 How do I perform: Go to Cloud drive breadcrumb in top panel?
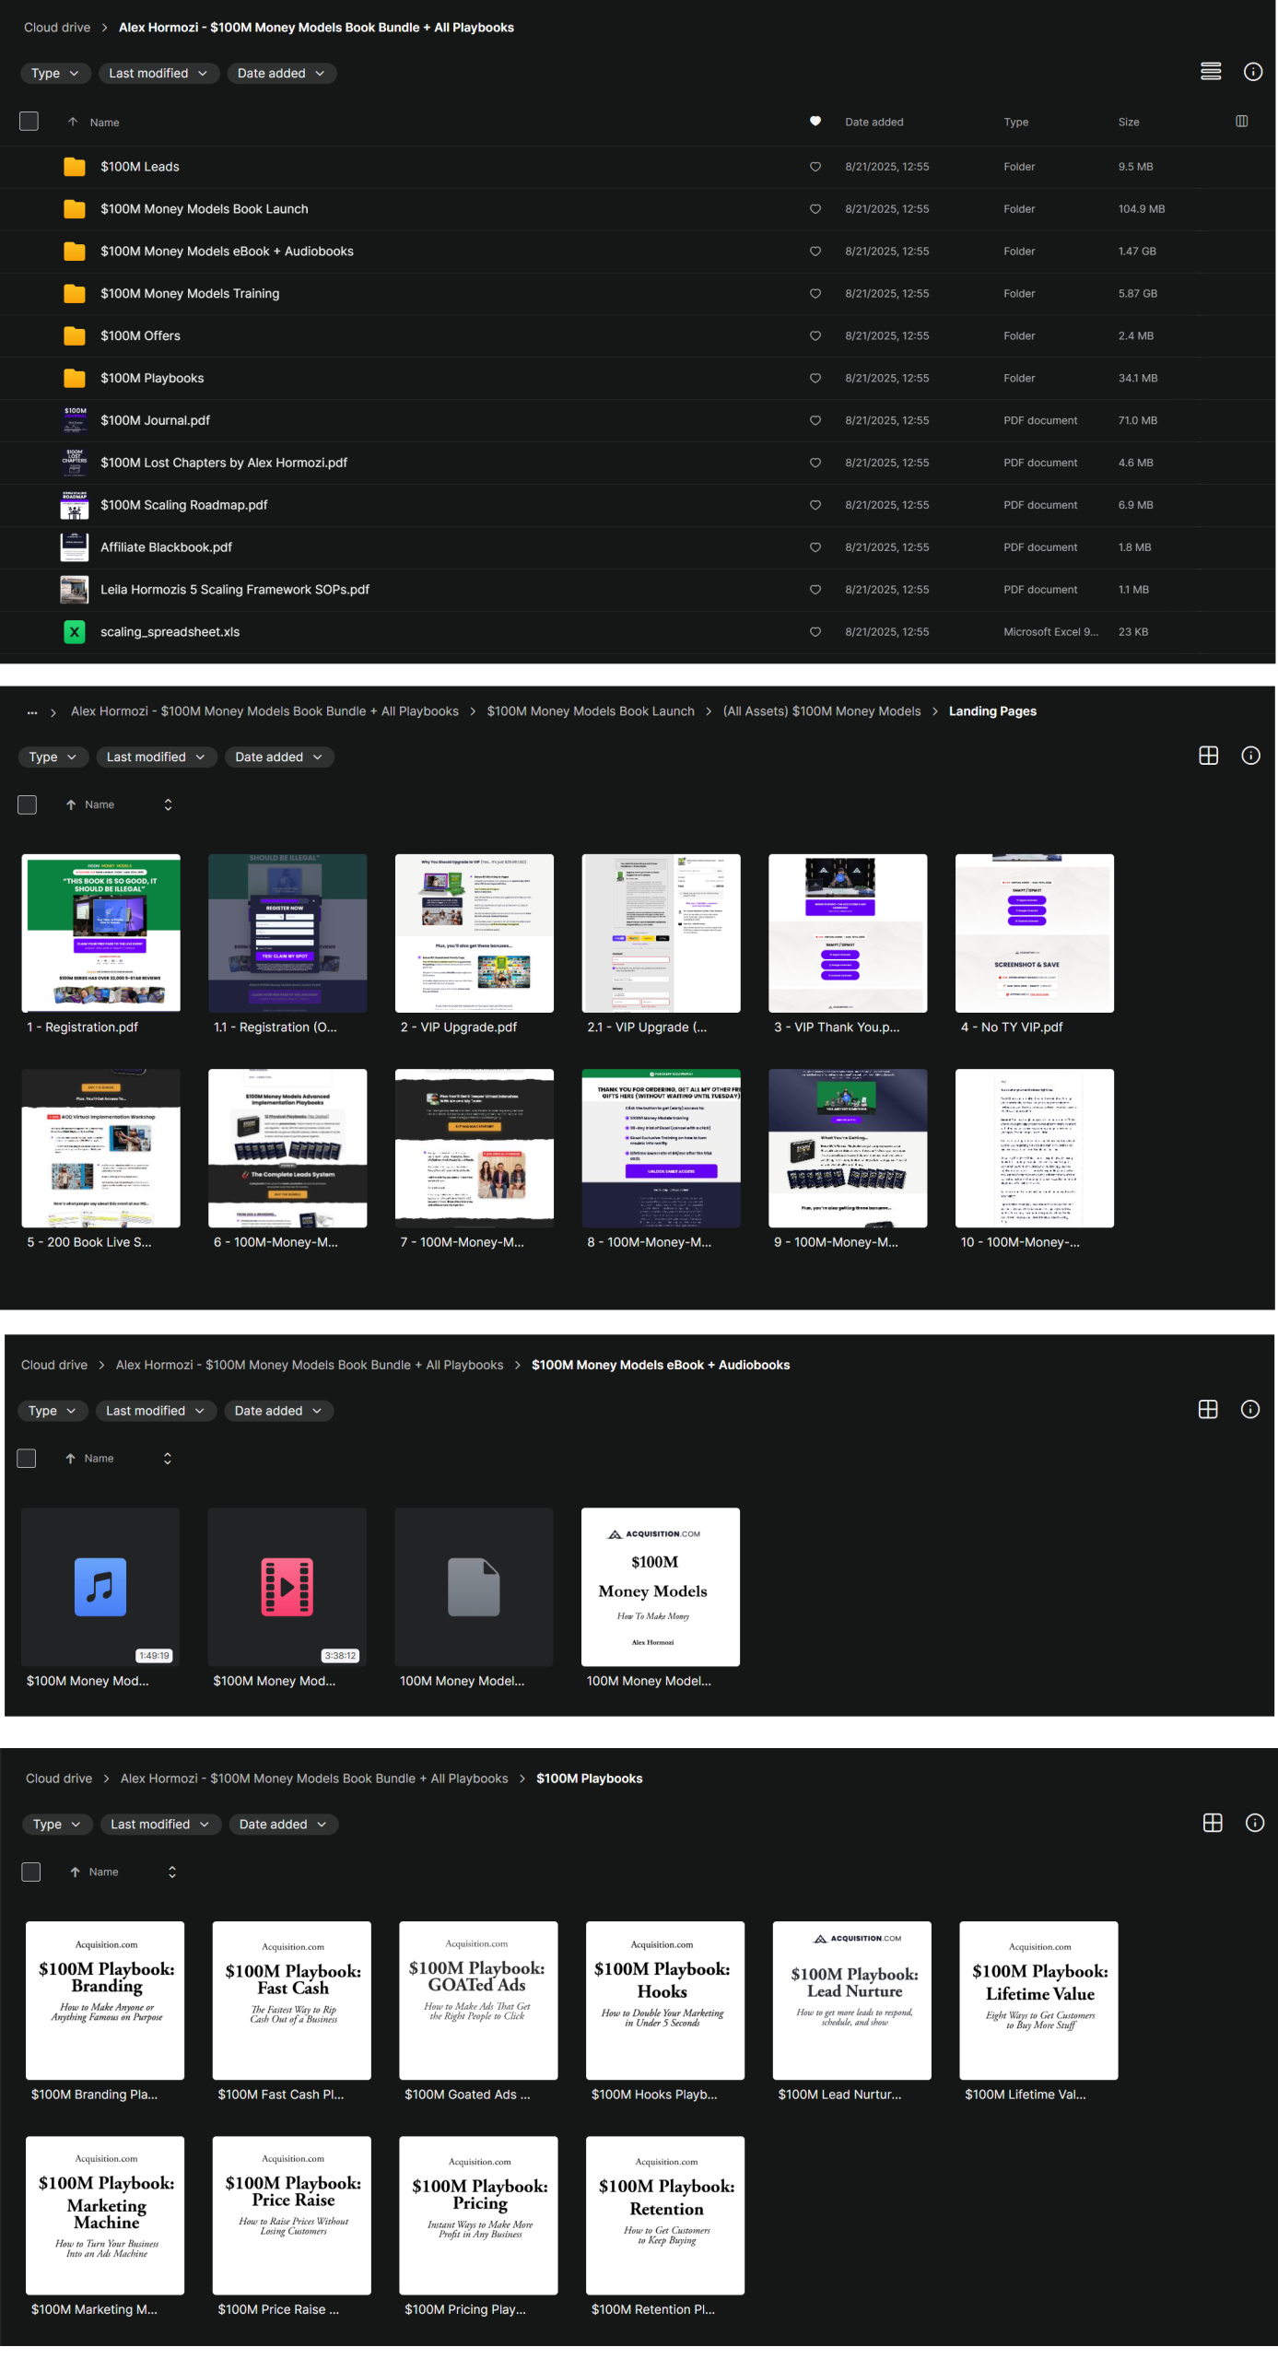[57, 28]
